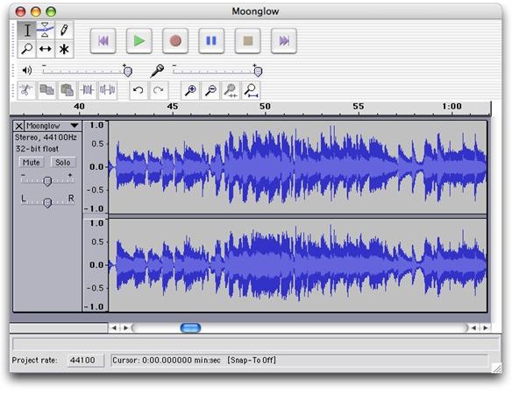Viewport: 512px width, 393px height.
Task: Select the Time Shift tool
Action: coord(46,49)
